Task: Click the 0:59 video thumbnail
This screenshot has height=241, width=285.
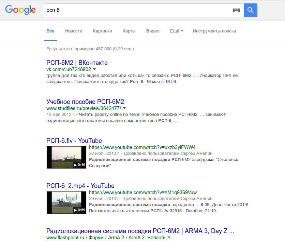Action: click(x=66, y=202)
